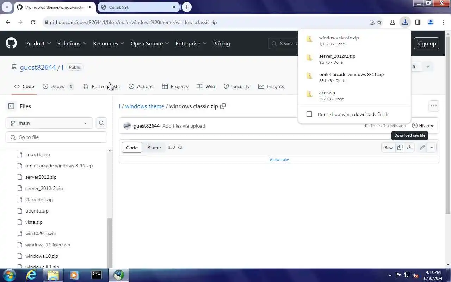
Task: Open the Security tab
Action: pyautogui.click(x=236, y=86)
